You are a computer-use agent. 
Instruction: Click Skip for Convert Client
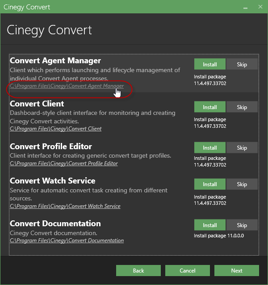click(x=242, y=107)
